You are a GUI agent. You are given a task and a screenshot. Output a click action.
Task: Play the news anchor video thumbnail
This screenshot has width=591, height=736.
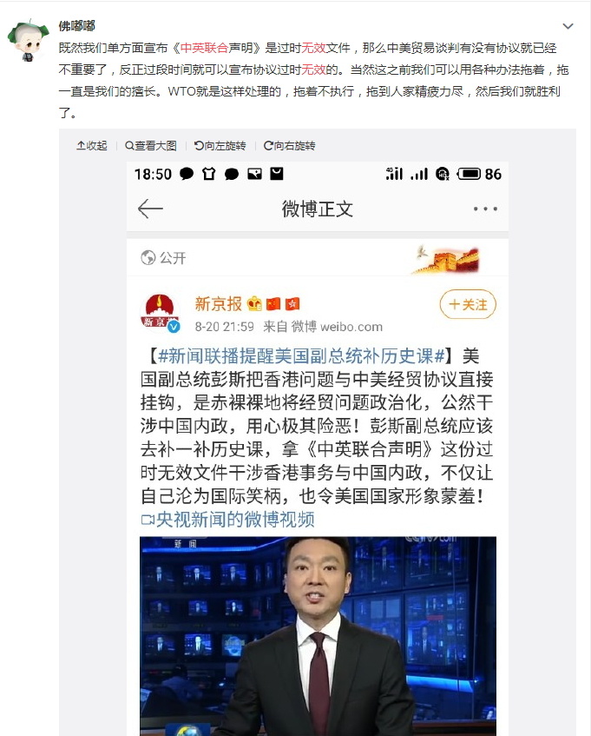click(318, 636)
